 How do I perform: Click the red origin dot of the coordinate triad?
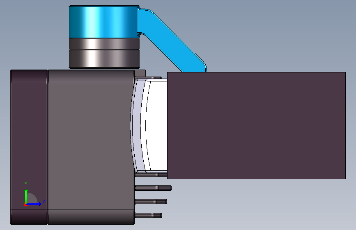[25, 204]
